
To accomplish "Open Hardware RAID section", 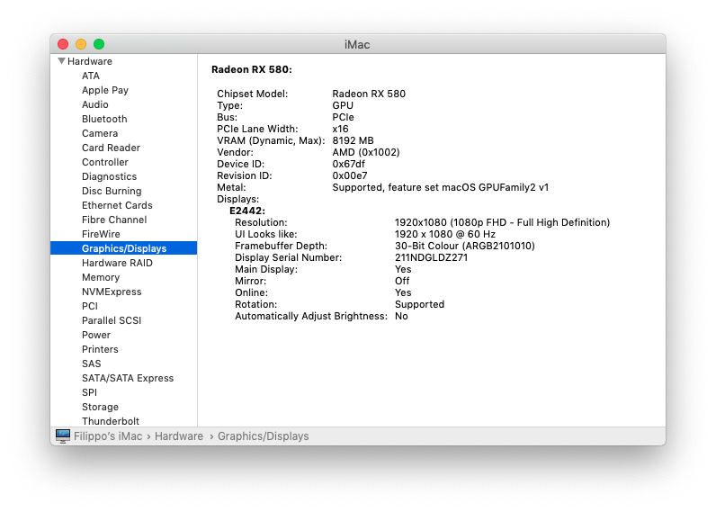I will pos(117,263).
